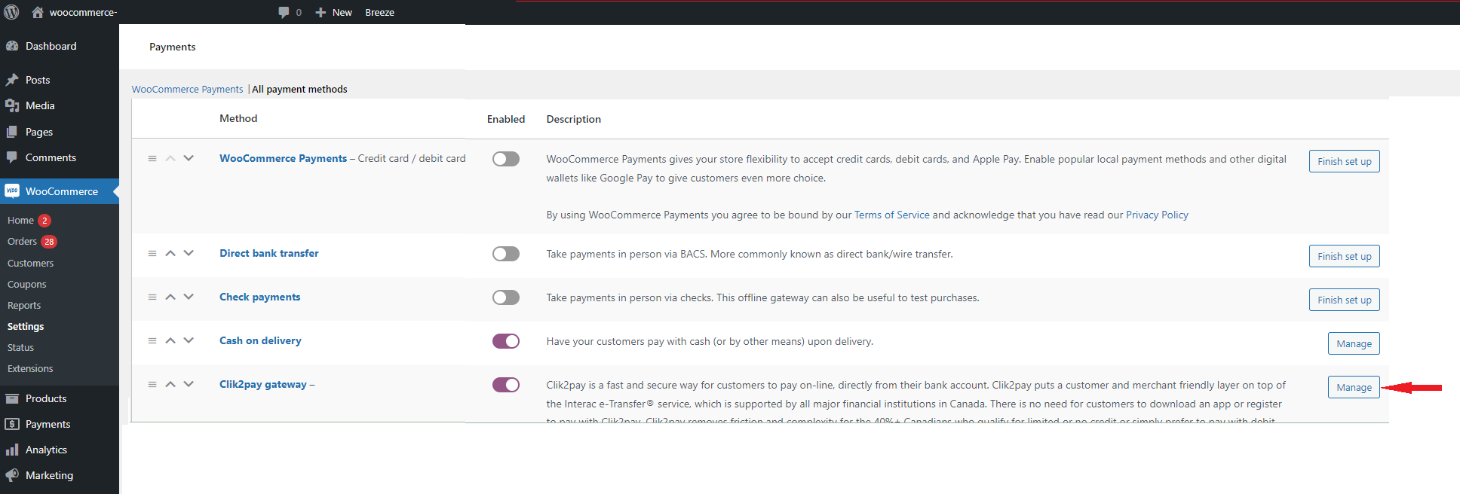1460x494 pixels.
Task: Click the Dashboard gauge icon in sidebar
Action: pyautogui.click(x=12, y=46)
